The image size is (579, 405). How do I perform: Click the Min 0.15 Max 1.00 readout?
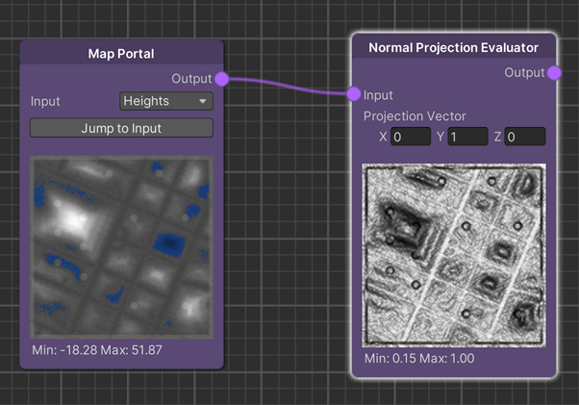(420, 359)
